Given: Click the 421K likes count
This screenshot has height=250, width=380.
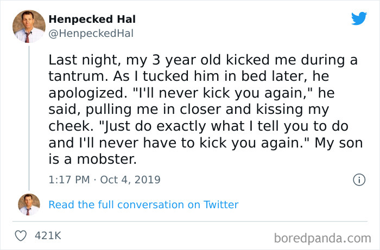Looking at the screenshot, I should coord(47,236).
